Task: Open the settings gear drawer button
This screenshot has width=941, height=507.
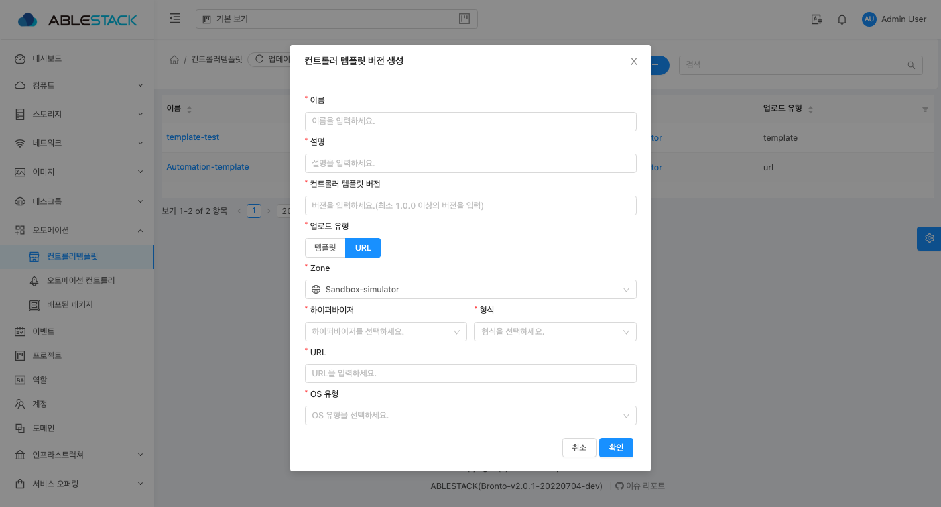Action: tap(929, 238)
